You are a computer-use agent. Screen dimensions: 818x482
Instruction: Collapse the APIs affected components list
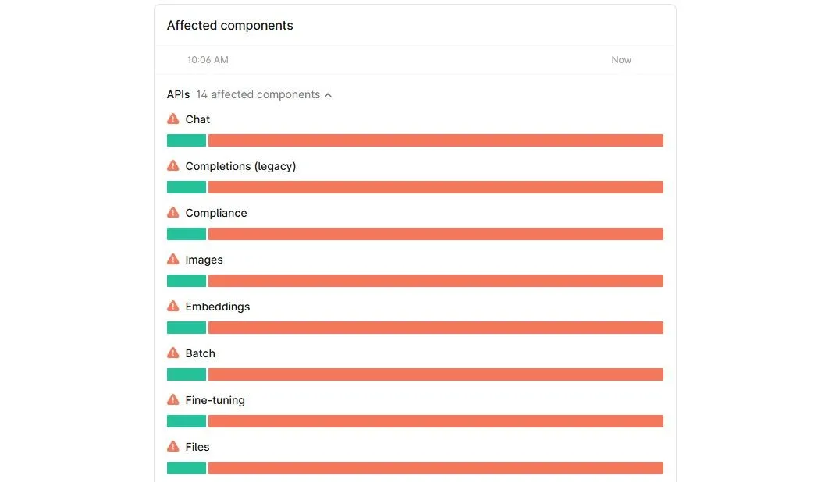[329, 94]
